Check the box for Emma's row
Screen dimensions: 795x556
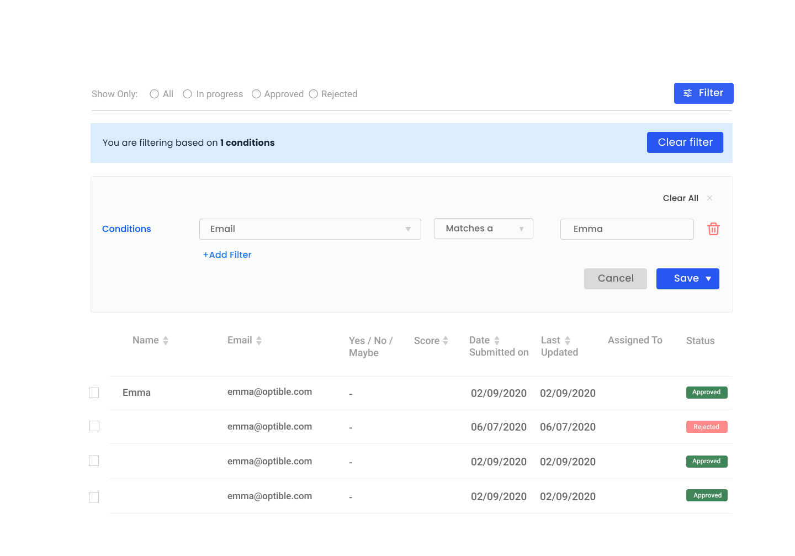(x=94, y=393)
